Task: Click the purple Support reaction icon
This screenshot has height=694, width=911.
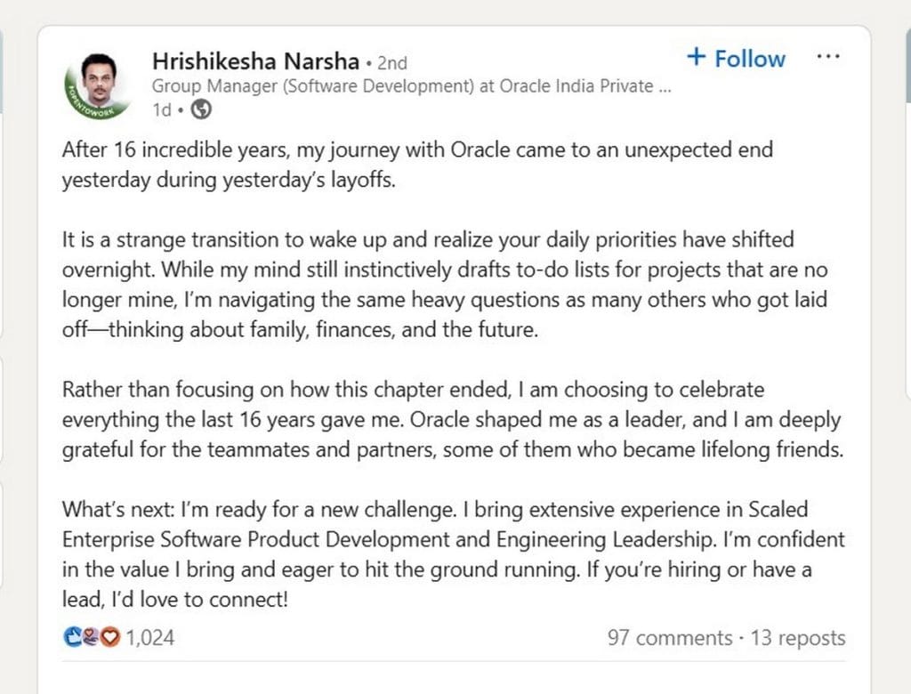Action: [91, 638]
